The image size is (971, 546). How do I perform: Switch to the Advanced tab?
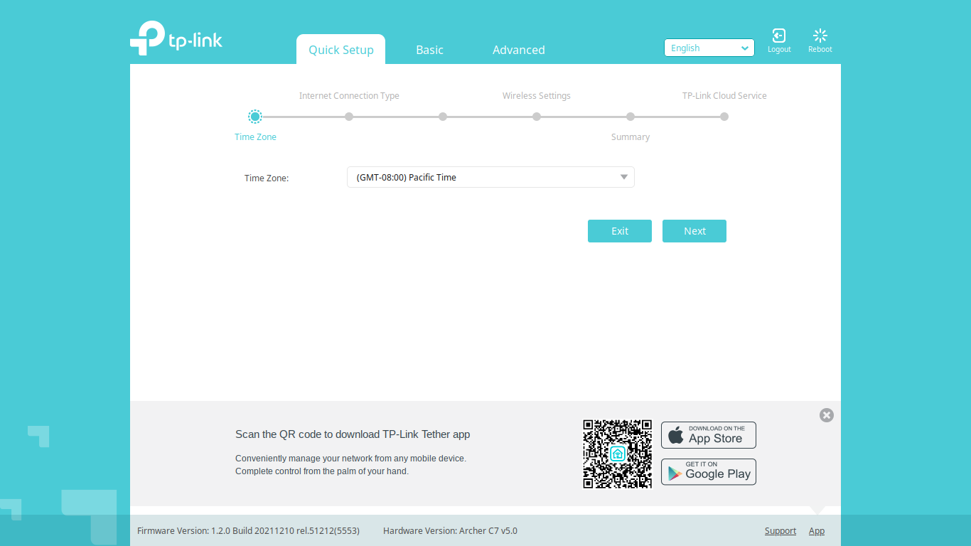pyautogui.click(x=519, y=50)
